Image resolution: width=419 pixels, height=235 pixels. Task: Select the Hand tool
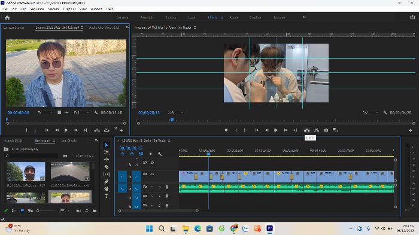(107, 189)
